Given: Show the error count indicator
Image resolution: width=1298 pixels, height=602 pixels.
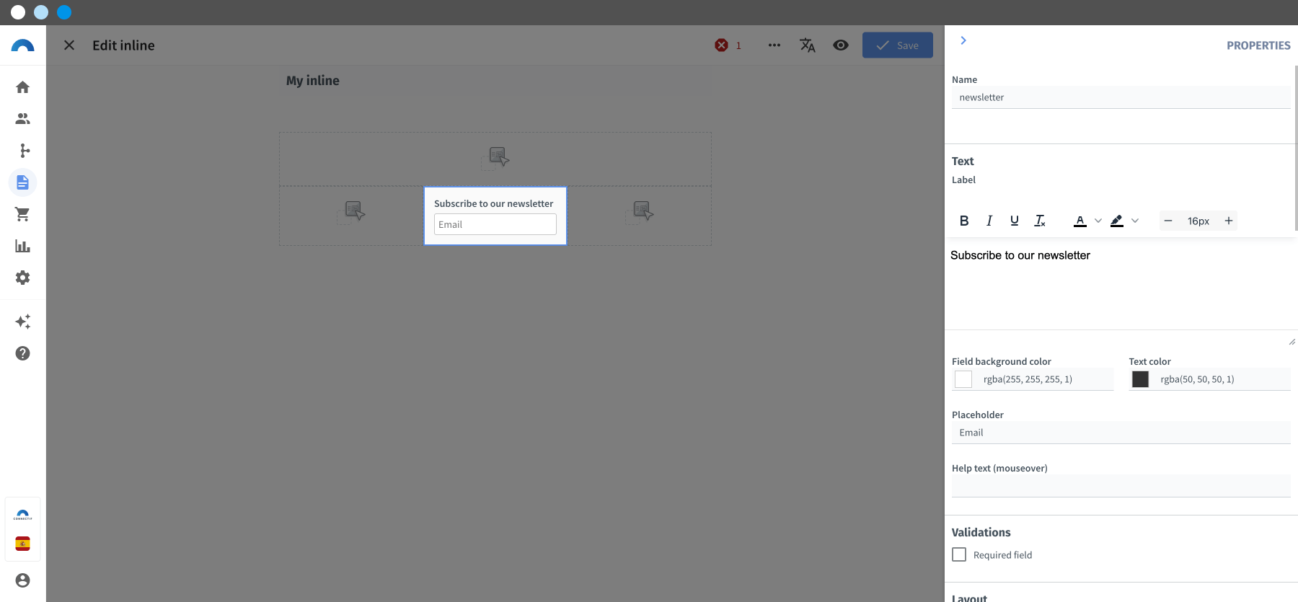Looking at the screenshot, I should (x=728, y=45).
